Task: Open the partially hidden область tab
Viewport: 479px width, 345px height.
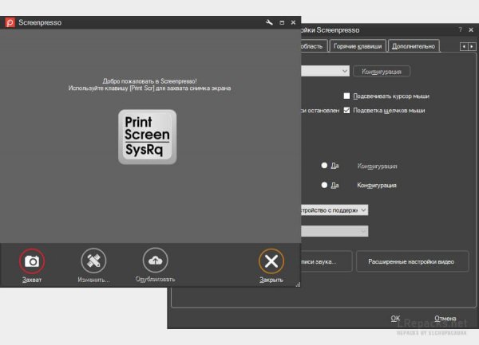Action: tap(314, 46)
